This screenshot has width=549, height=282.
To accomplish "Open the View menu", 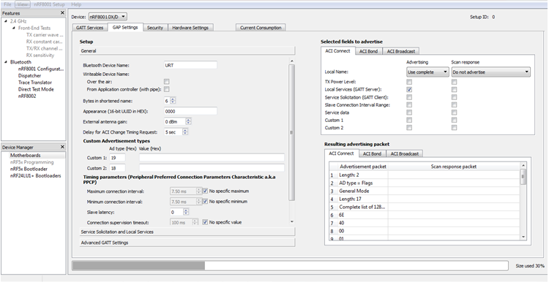I will pyautogui.click(x=23, y=4).
